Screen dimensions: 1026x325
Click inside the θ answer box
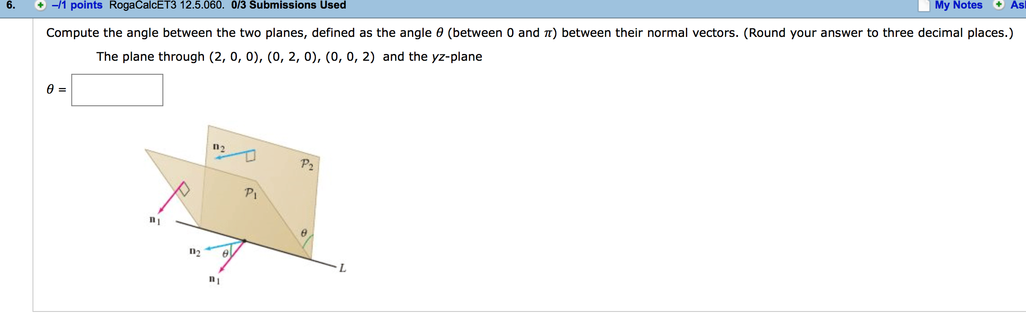coord(116,90)
